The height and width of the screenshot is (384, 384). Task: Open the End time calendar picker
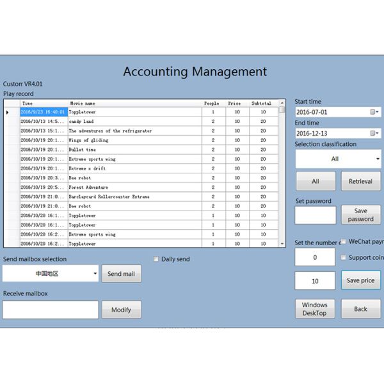pos(374,133)
